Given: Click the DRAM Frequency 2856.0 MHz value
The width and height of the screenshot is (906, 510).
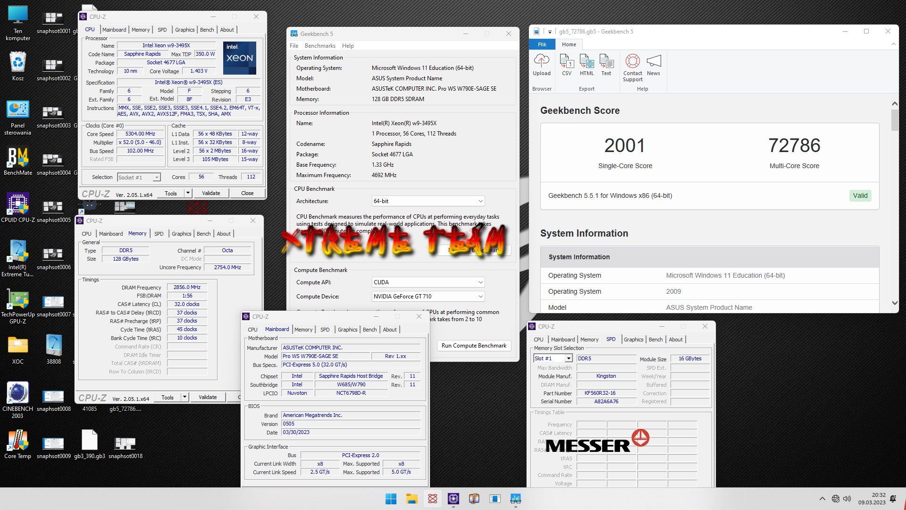Looking at the screenshot, I should [187, 287].
